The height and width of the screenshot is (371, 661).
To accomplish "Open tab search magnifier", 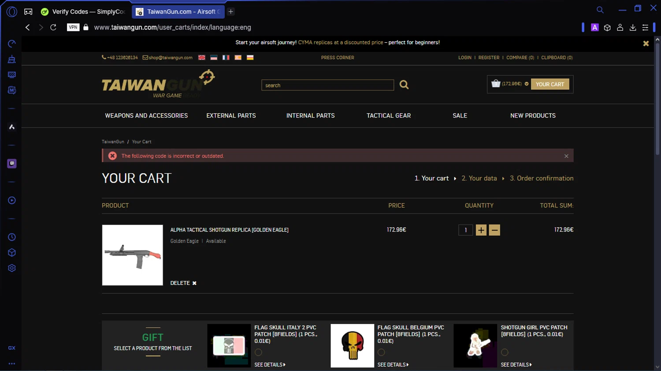I will [x=600, y=10].
